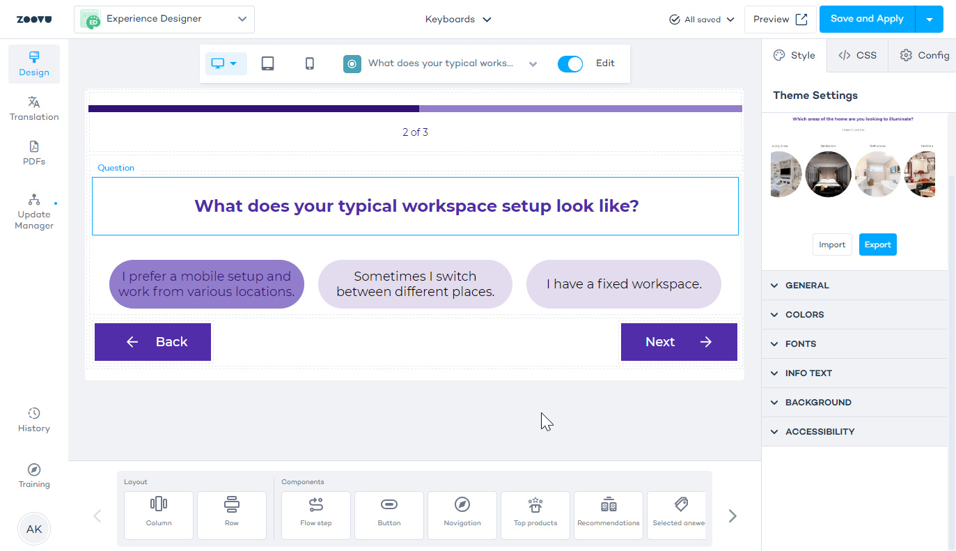The width and height of the screenshot is (956, 551).
Task: Select the Design panel in the sidebar
Action: tap(33, 63)
